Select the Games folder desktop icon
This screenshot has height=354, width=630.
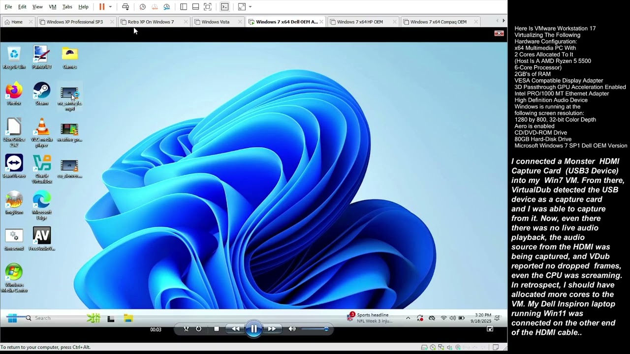69,58
